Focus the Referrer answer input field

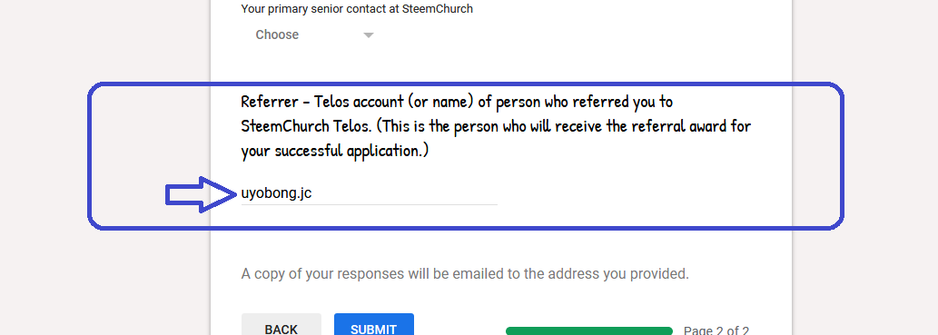coord(369,193)
